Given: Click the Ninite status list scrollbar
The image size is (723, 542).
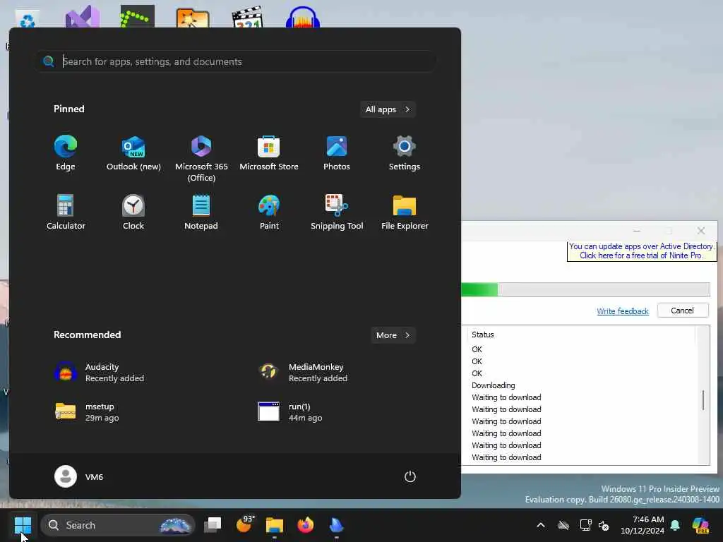Looking at the screenshot, I should click(x=703, y=399).
